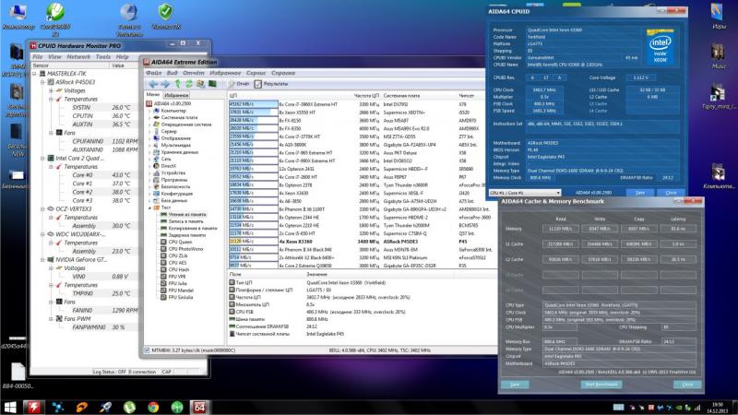
Task: Click the AIDA64 taskbar icon
Action: point(199,407)
